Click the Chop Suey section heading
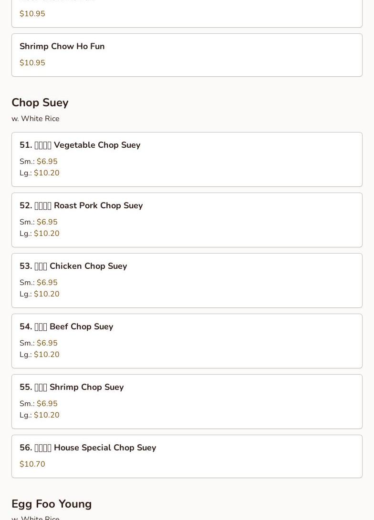The image size is (374, 520). click(x=40, y=102)
